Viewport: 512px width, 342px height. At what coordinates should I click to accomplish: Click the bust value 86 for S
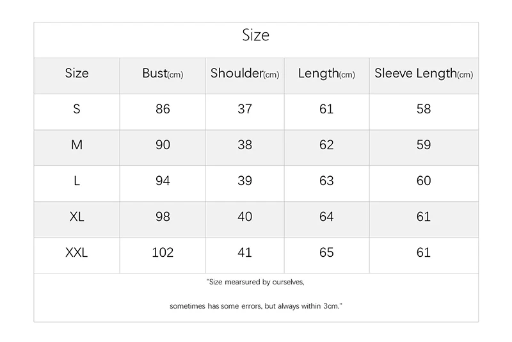(163, 109)
